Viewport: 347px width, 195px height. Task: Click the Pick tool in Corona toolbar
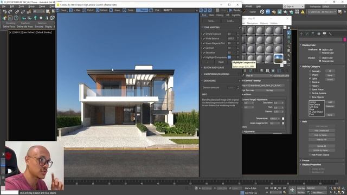pos(154,10)
